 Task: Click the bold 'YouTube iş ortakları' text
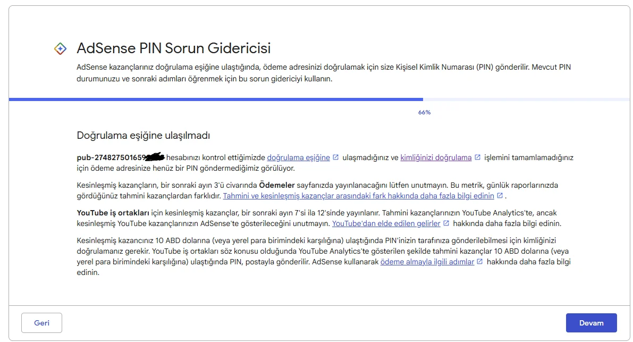point(113,213)
